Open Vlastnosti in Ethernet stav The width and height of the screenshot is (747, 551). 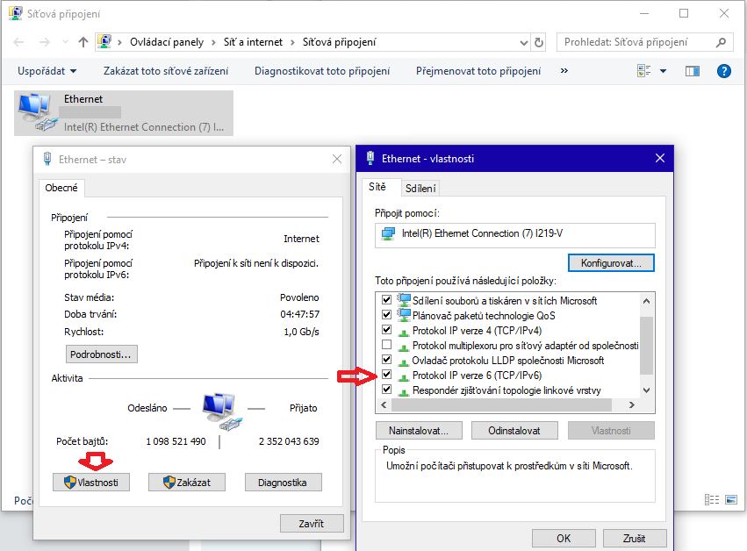(91, 483)
